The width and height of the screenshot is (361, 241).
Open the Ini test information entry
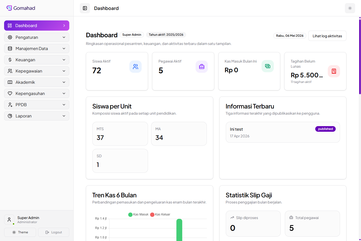(x=283, y=132)
